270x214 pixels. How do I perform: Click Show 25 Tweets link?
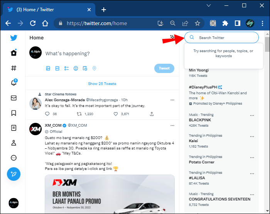(102, 84)
